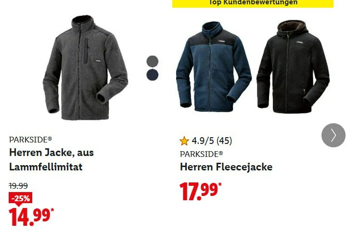
Task: Select the dark navy color swatch
Action: 152,75
